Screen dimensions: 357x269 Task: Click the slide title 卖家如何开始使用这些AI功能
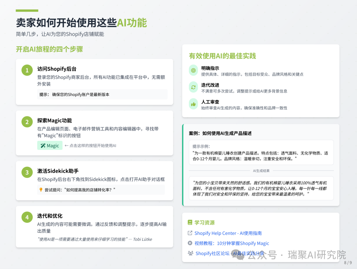[x=82, y=23]
